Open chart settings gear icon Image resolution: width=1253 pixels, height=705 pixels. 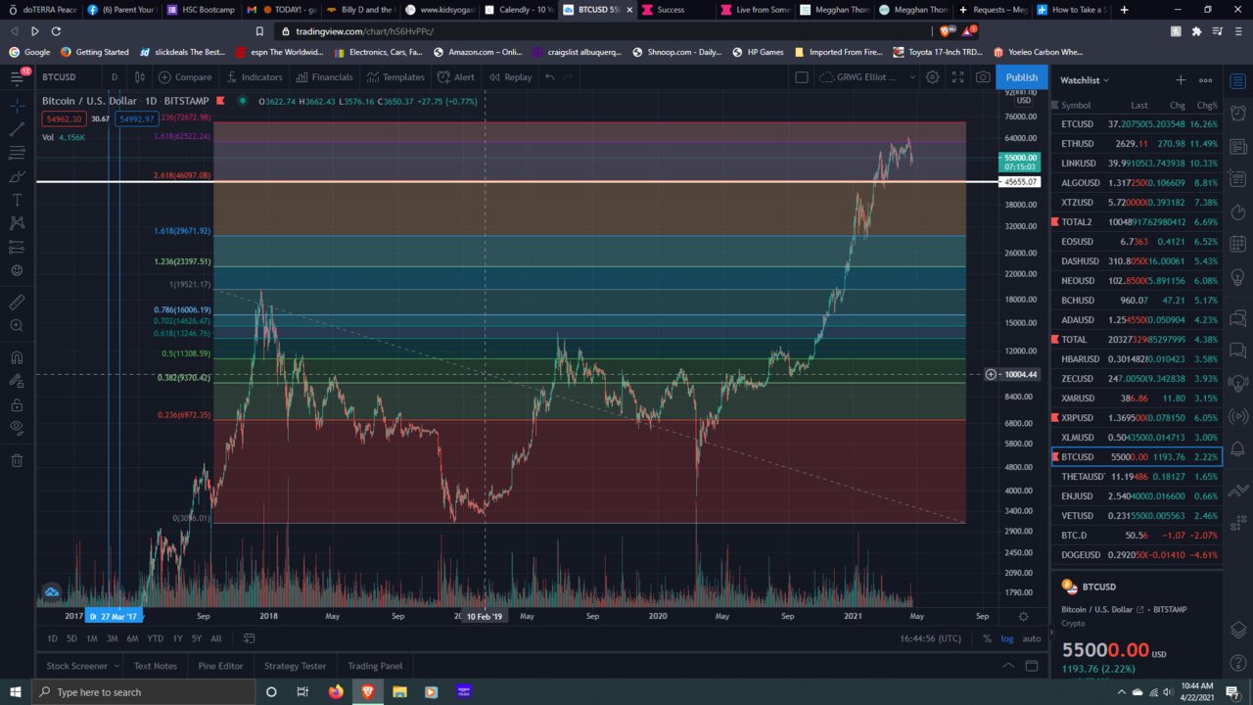click(x=933, y=77)
